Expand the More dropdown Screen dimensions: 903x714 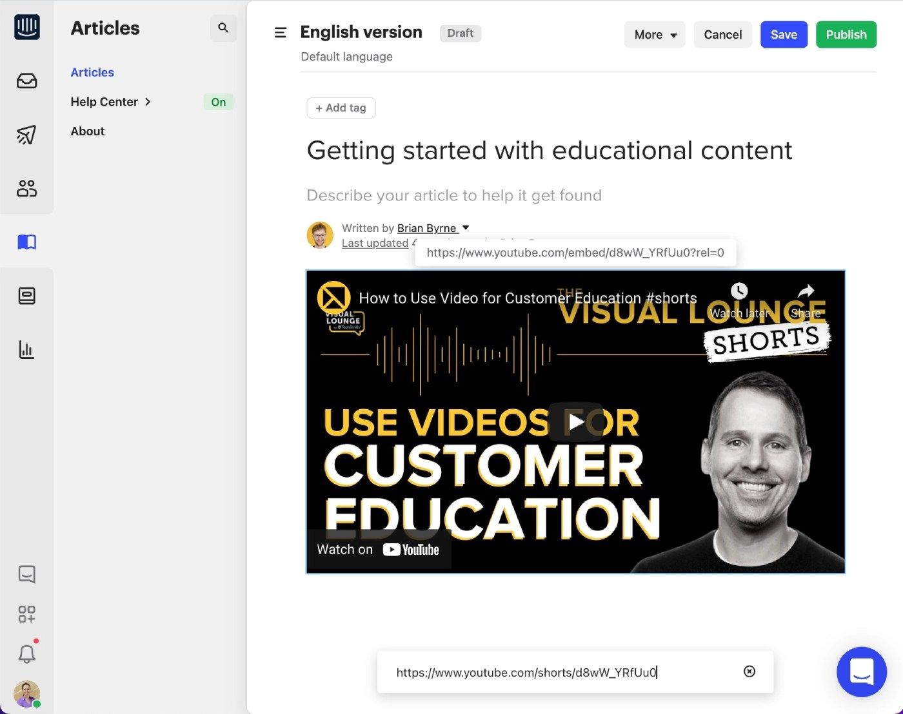click(655, 35)
